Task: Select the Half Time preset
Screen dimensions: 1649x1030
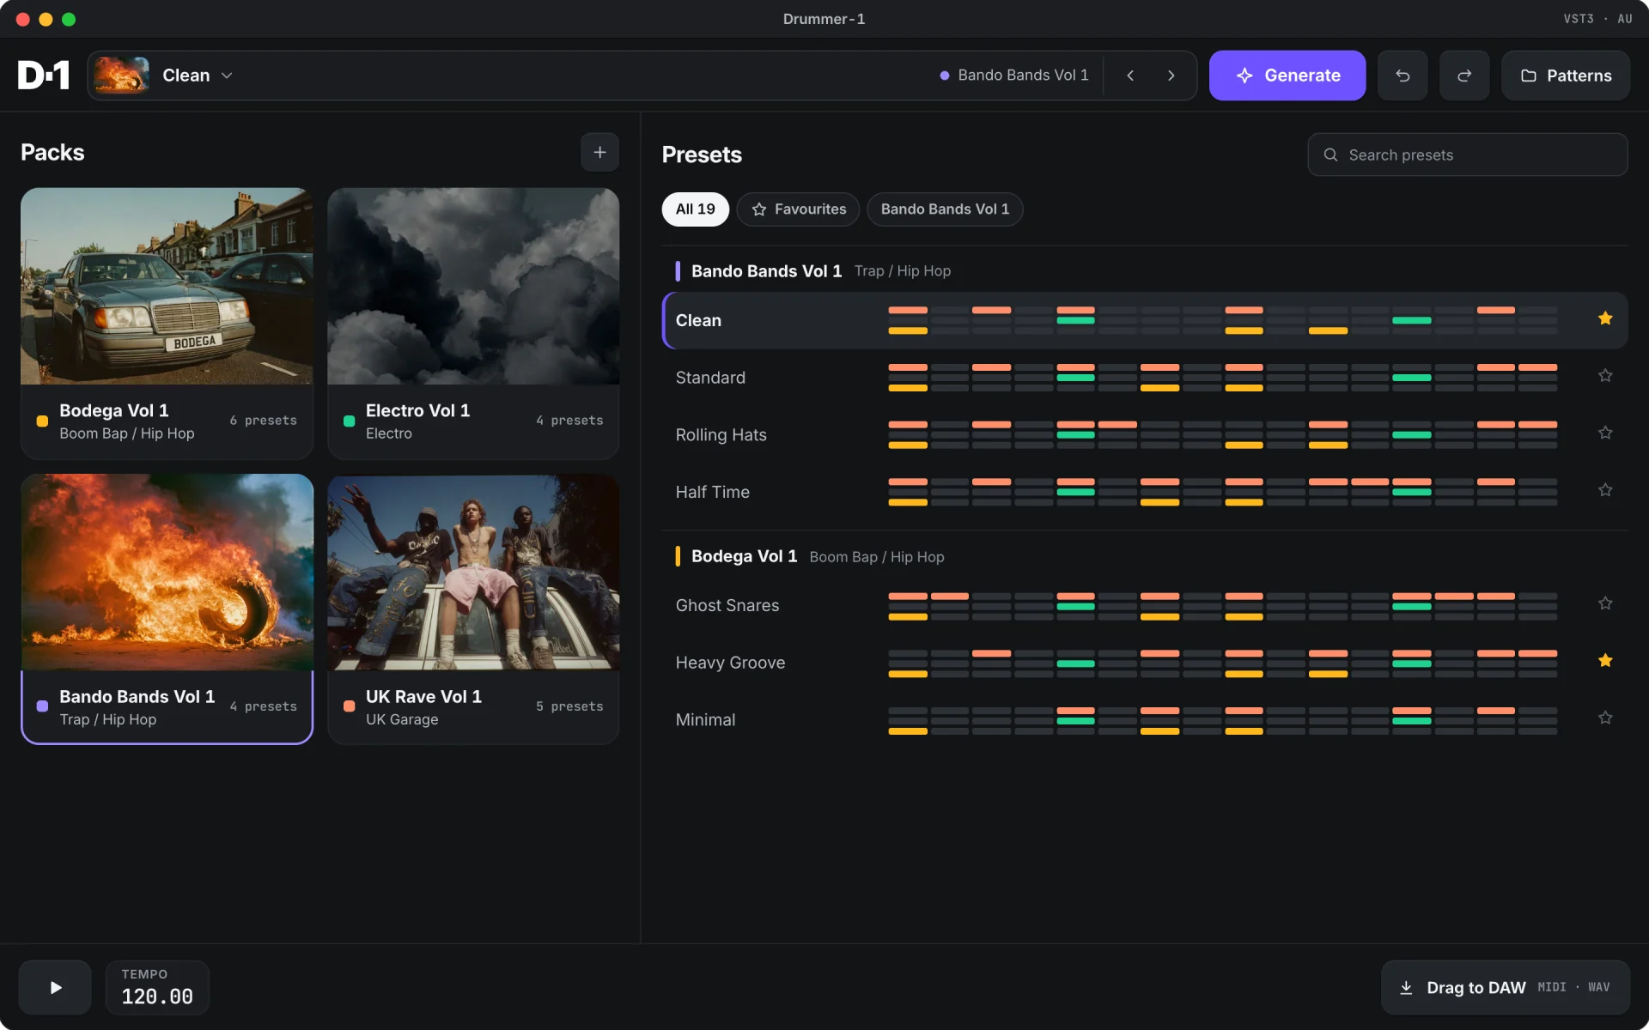Action: [x=1145, y=492]
